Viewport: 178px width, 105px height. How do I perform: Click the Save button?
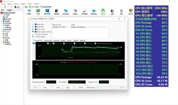point(68,87)
